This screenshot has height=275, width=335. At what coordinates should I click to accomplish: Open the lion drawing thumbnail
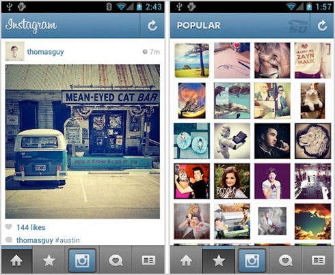tap(312, 141)
